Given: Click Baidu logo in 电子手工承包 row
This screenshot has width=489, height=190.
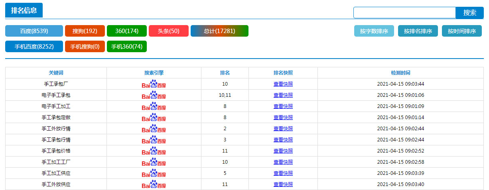Looking at the screenshot, I should tap(154, 95).
